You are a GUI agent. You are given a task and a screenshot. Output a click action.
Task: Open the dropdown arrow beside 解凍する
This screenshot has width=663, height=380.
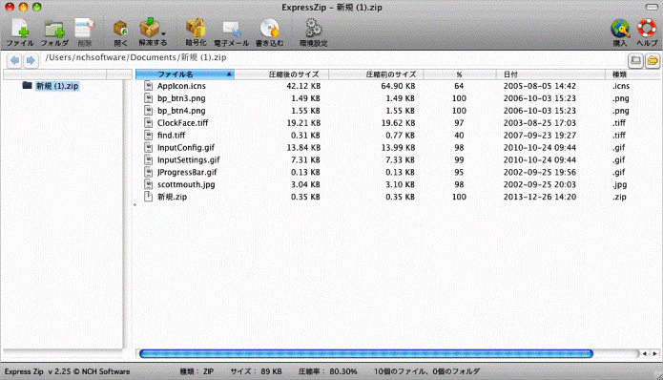[163, 33]
